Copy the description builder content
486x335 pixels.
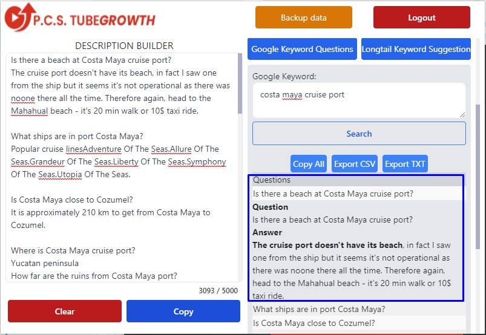(183, 311)
